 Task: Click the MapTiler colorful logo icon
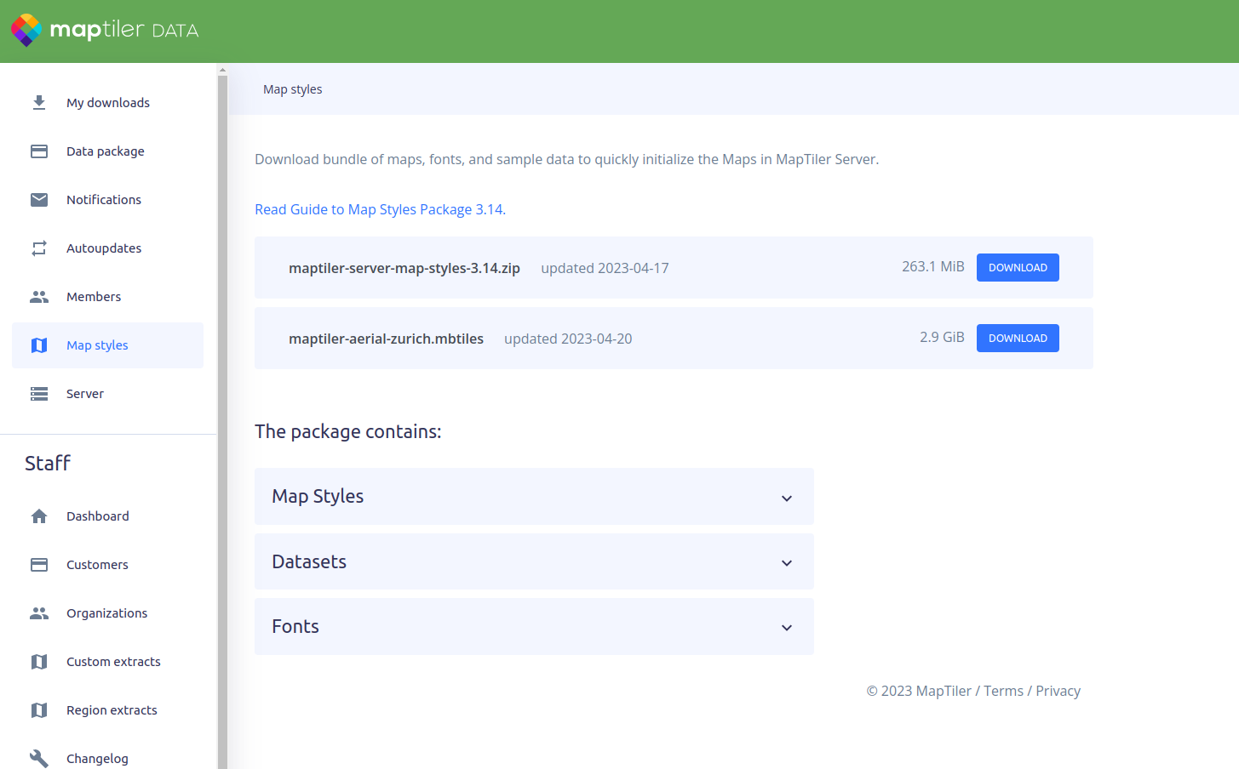pyautogui.click(x=26, y=30)
